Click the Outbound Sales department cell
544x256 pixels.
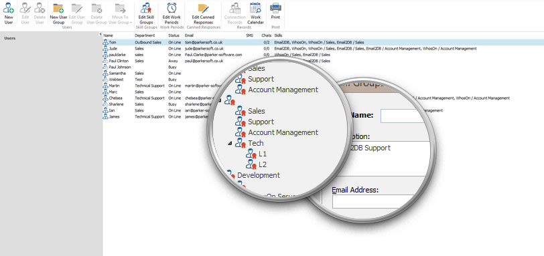[x=148, y=42]
